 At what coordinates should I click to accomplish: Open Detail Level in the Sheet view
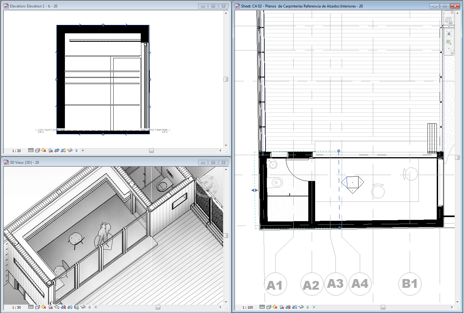(x=262, y=307)
